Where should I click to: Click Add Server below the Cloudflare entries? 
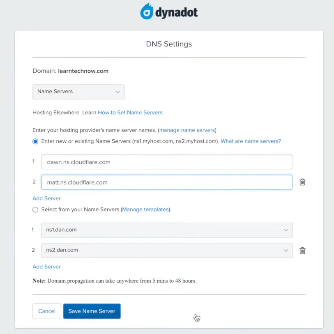tap(46, 198)
